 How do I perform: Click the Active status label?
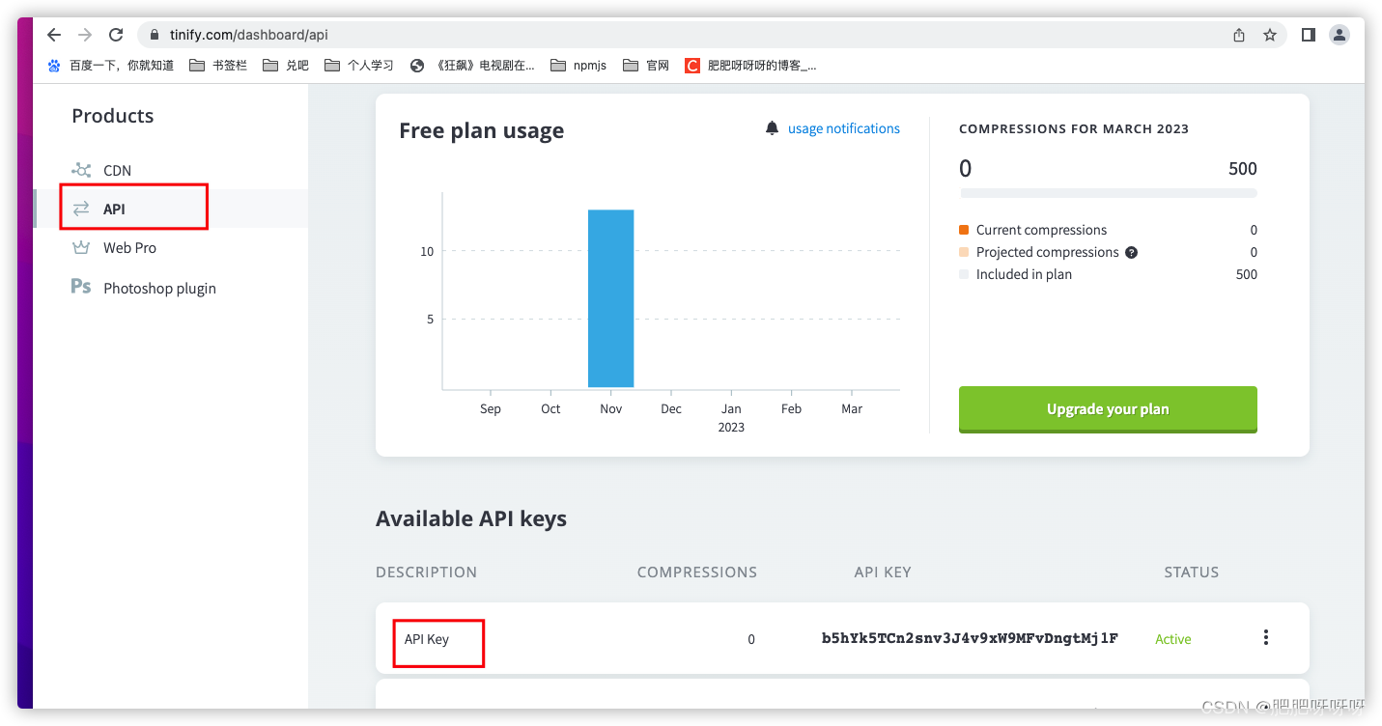pos(1173,639)
